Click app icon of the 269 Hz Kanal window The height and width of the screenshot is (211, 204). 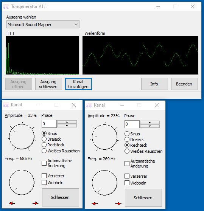tap(89, 105)
